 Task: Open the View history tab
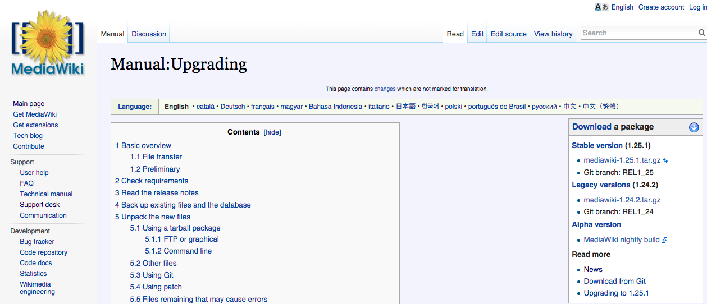553,34
